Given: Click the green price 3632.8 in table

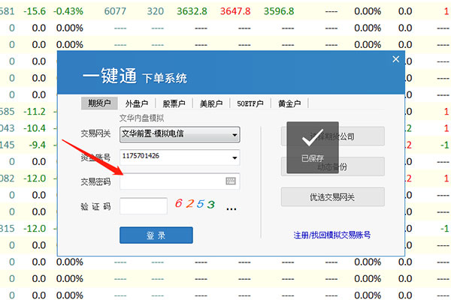Looking at the screenshot, I should 192,11.
